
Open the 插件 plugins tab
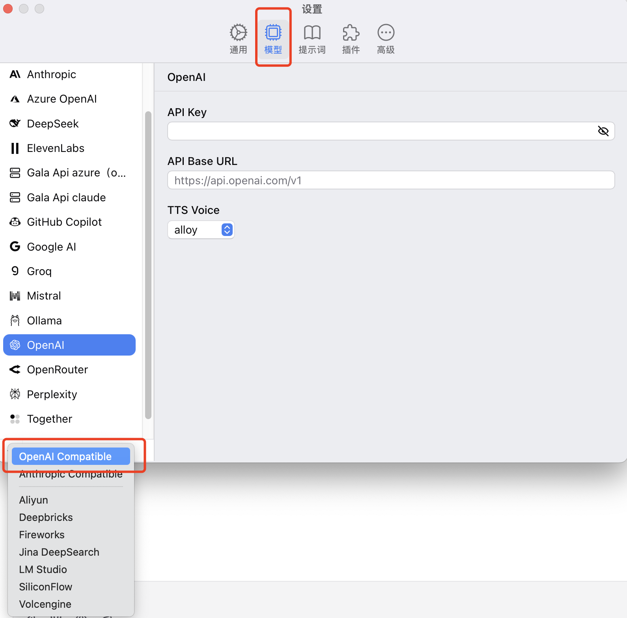pyautogui.click(x=351, y=39)
